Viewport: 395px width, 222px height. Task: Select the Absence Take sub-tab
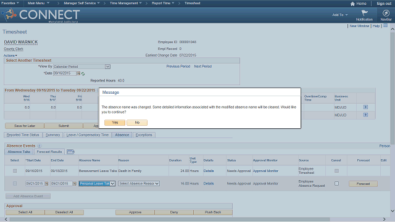click(x=19, y=152)
